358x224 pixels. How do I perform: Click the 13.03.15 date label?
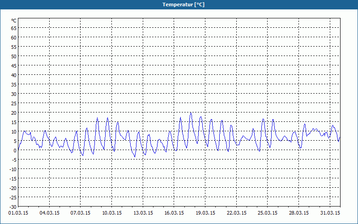[143, 213]
